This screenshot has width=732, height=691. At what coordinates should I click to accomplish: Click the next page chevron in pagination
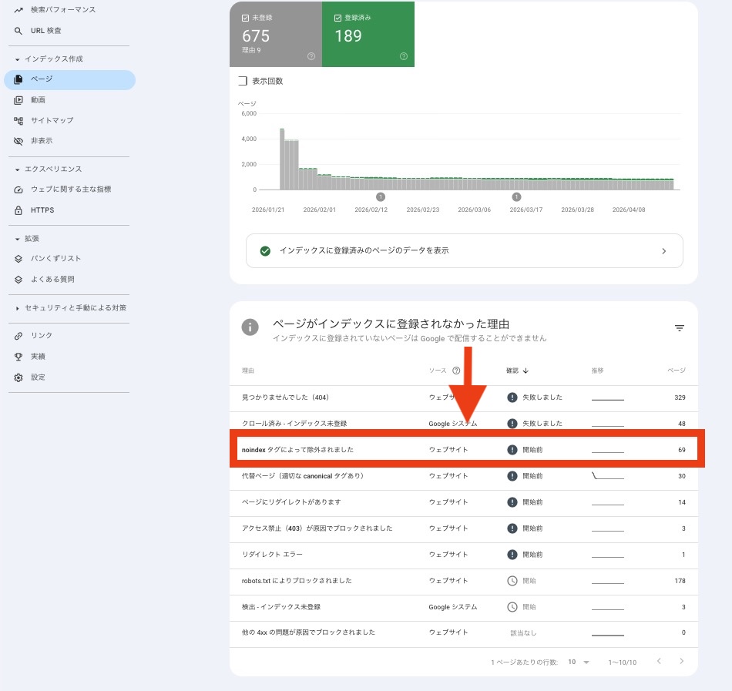(x=681, y=662)
